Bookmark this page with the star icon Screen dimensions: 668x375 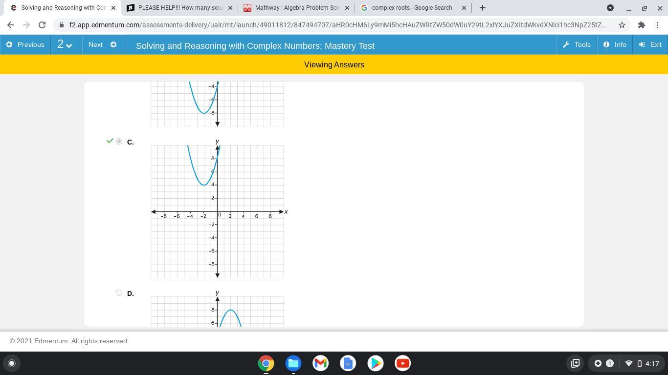(622, 25)
